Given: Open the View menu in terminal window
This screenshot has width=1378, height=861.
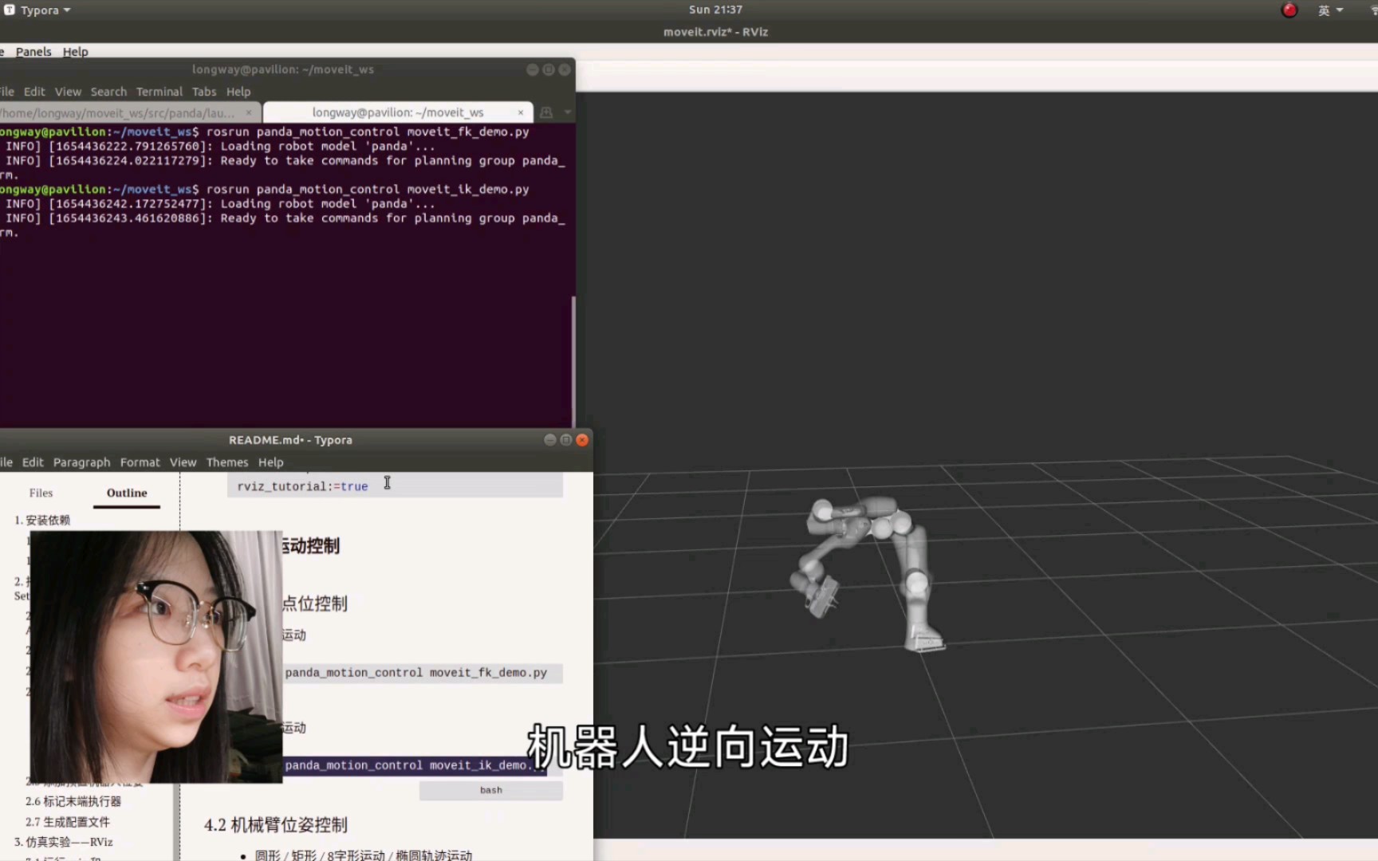Looking at the screenshot, I should 68,92.
